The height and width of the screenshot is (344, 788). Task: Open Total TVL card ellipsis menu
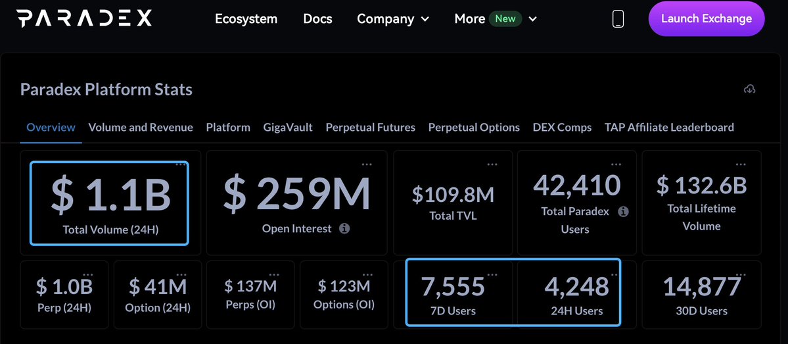point(492,164)
